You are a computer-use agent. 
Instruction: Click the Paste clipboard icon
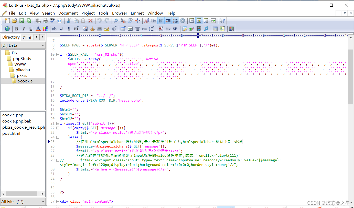(x=83, y=21)
